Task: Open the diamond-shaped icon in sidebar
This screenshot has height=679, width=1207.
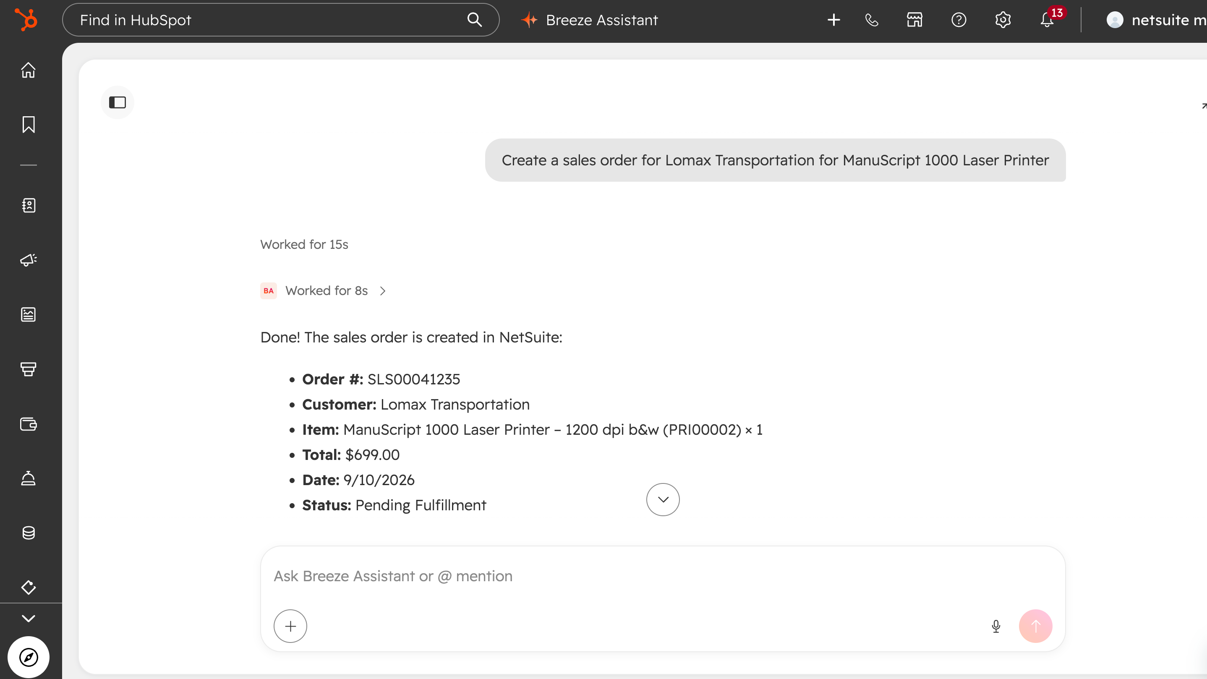Action: (x=28, y=587)
